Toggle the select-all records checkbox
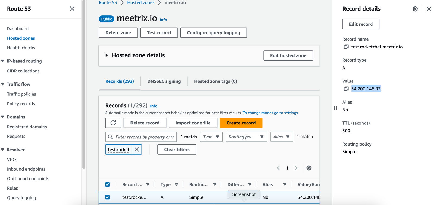This screenshot has height=205, width=434. [x=107, y=184]
